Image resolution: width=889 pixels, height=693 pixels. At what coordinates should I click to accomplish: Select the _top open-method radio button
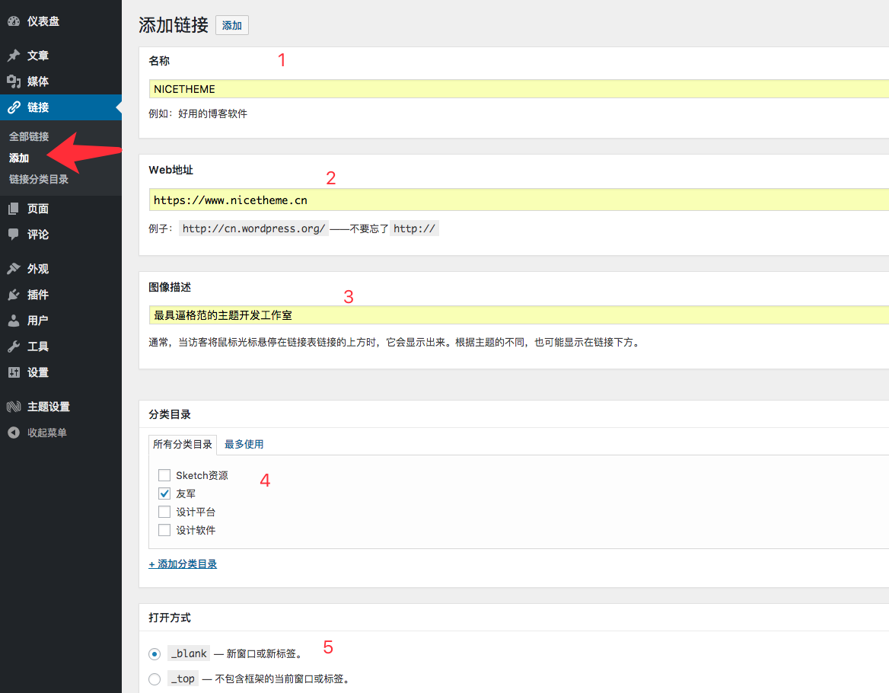point(155,679)
